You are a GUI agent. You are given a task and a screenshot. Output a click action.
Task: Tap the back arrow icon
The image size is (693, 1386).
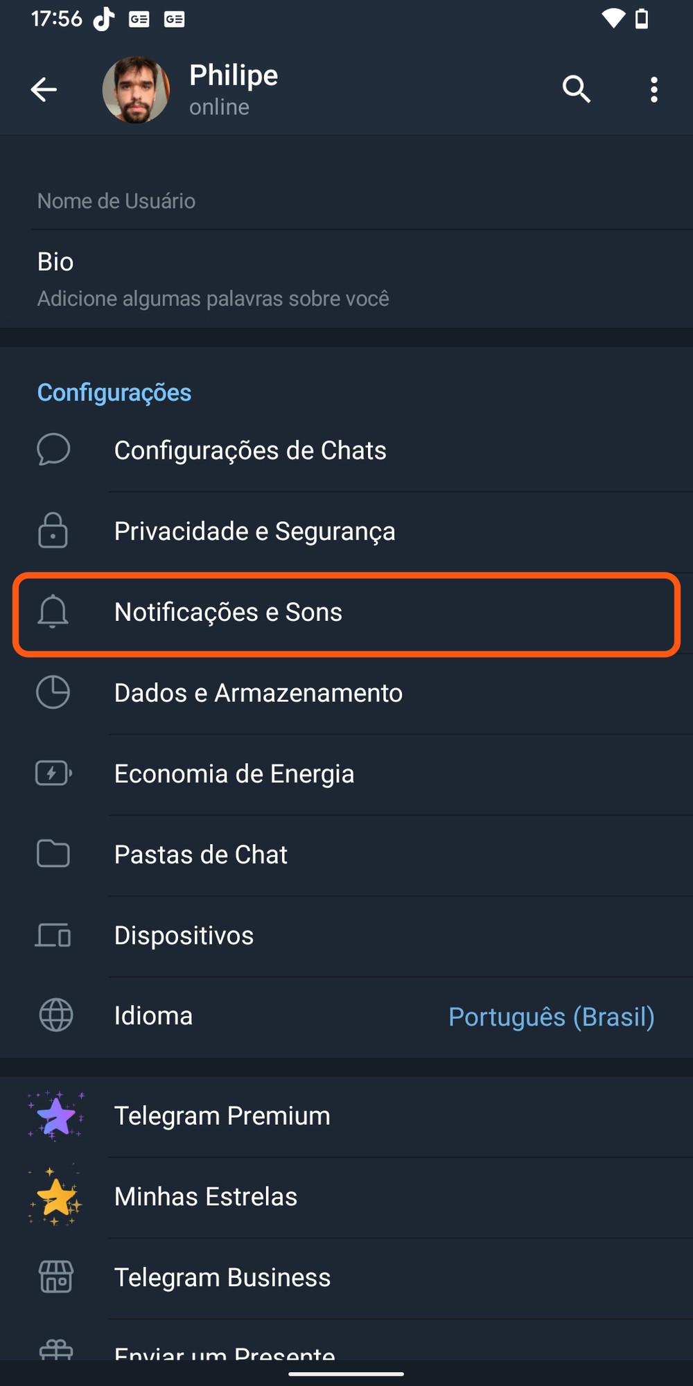(x=44, y=89)
